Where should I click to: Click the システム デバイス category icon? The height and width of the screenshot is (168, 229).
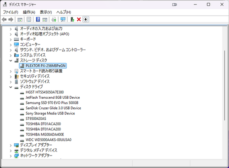16,55
